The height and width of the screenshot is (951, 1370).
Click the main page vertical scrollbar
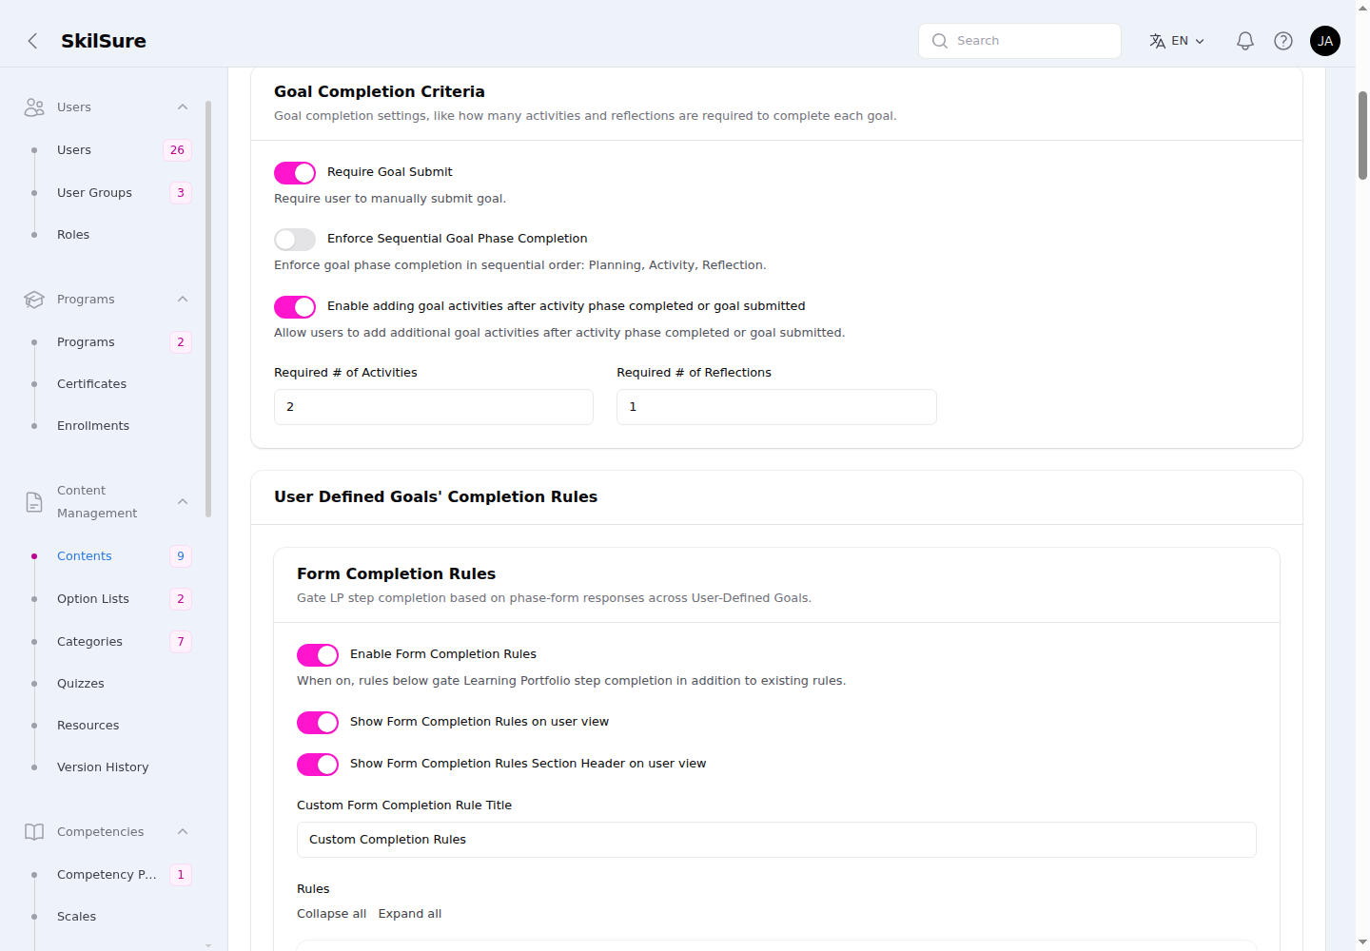click(x=1362, y=135)
